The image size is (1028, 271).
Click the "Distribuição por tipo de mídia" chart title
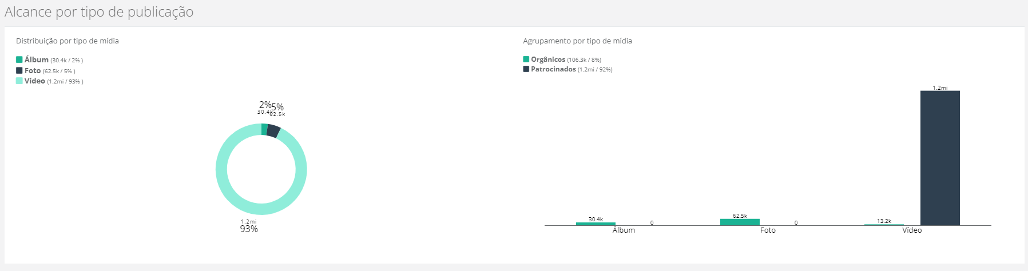tap(68, 41)
